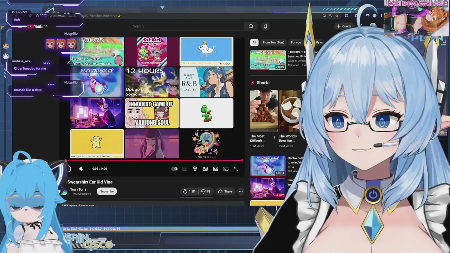Click the red video progress bar
Viewport: 450px width, 253px height.
click(155, 161)
